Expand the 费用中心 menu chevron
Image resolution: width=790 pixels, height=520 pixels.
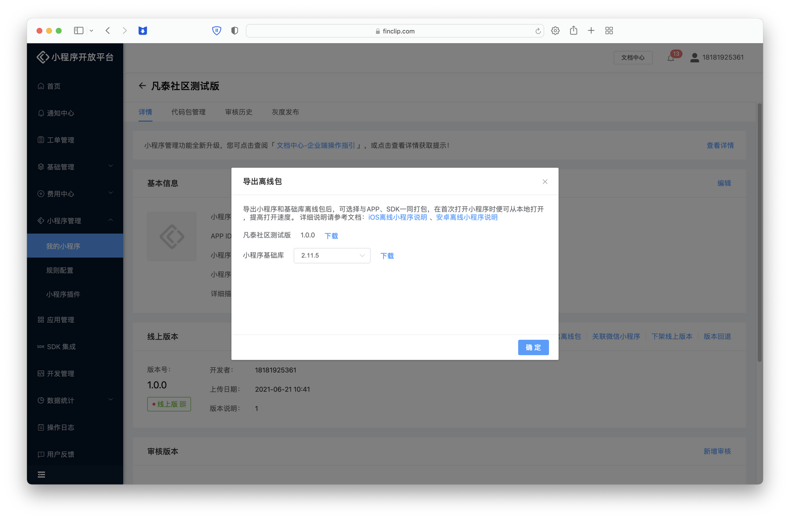(x=111, y=193)
